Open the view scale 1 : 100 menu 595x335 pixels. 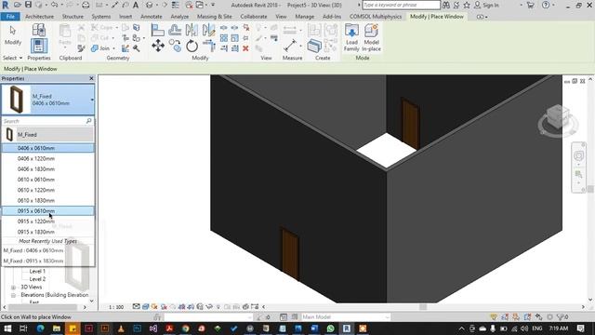116,307
